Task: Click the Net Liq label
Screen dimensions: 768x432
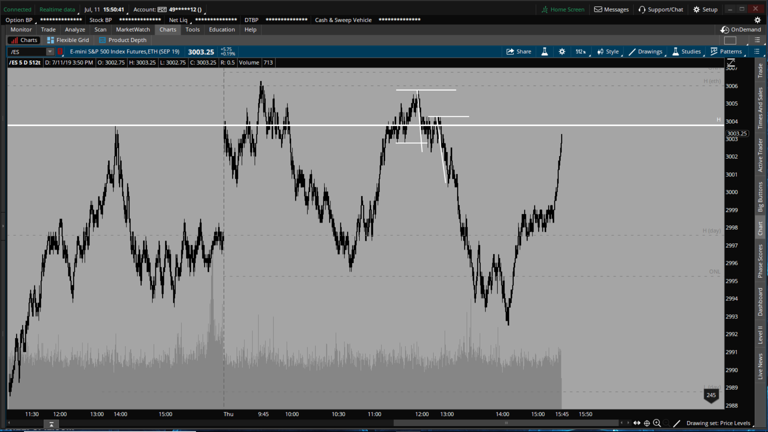Action: tap(178, 20)
